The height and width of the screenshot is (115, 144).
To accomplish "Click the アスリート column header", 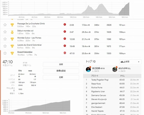I will 95,76.
